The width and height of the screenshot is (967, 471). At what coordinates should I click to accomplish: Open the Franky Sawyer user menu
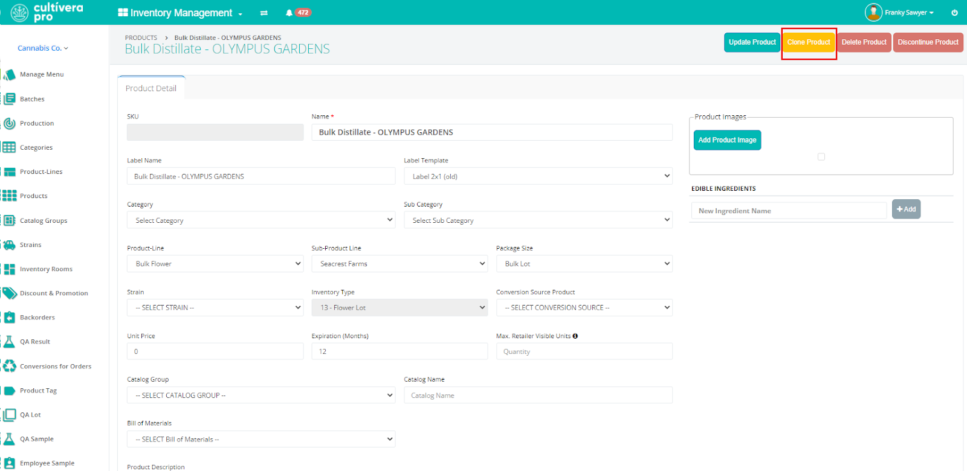pos(909,13)
